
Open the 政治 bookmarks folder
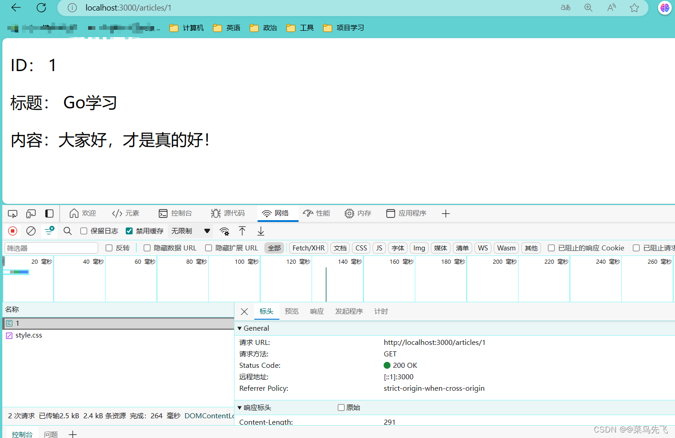pyautogui.click(x=263, y=28)
